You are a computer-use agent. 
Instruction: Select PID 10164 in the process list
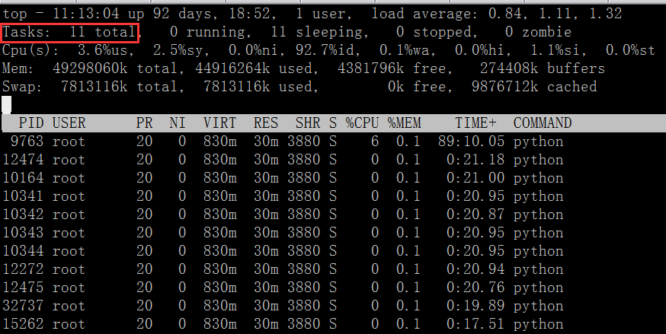[23, 178]
